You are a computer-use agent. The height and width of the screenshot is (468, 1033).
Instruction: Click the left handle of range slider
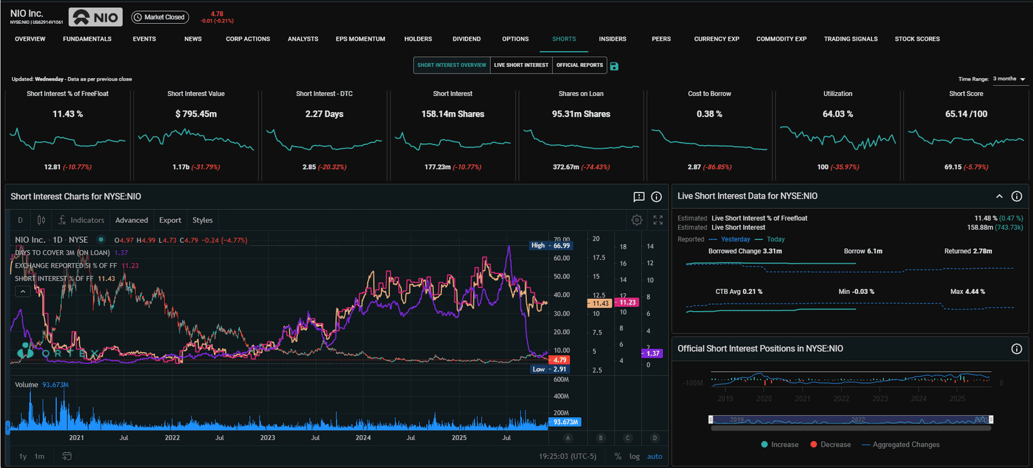click(x=711, y=420)
